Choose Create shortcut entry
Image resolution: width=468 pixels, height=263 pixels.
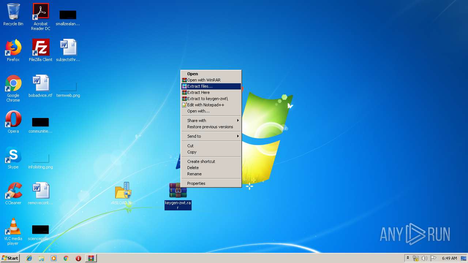pyautogui.click(x=211, y=161)
